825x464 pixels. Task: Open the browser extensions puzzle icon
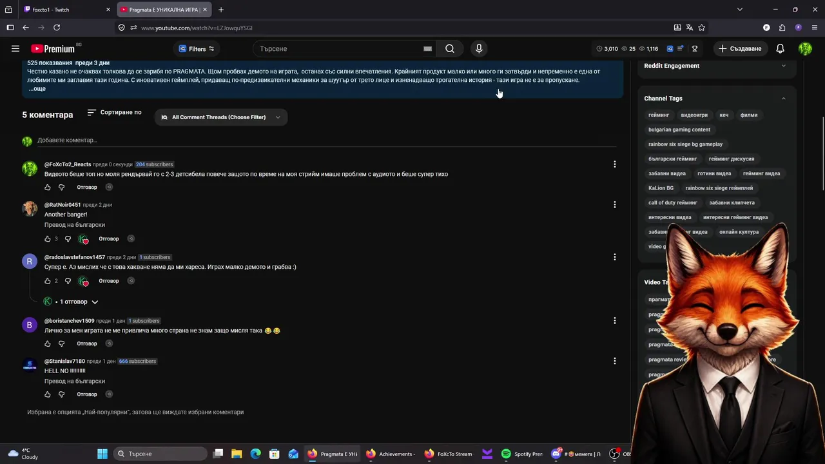[x=782, y=28]
